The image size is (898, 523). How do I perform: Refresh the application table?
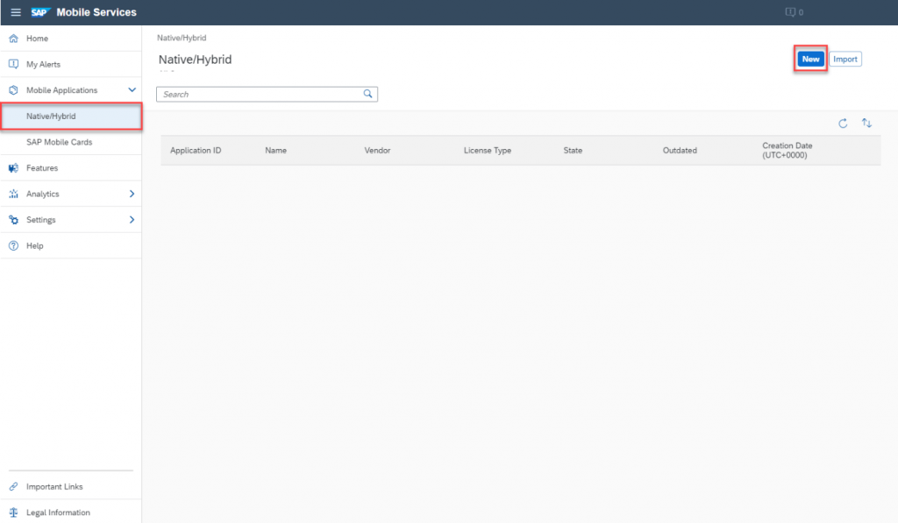click(843, 124)
